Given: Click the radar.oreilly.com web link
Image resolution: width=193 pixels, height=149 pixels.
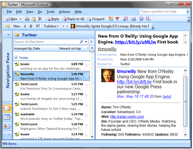Looking at the screenshot, I should [127, 117].
